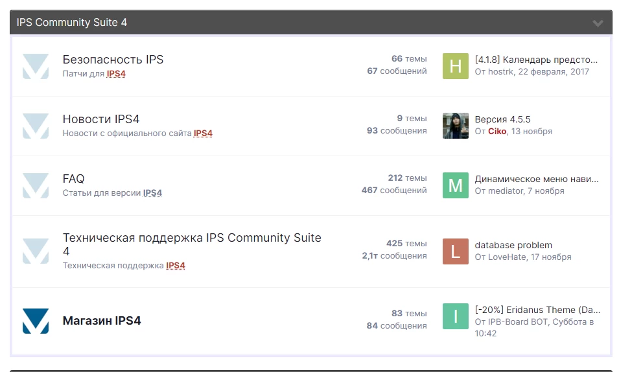Open the Магазин IPS4 forum
Screen dimensions: 619x372
pos(102,320)
